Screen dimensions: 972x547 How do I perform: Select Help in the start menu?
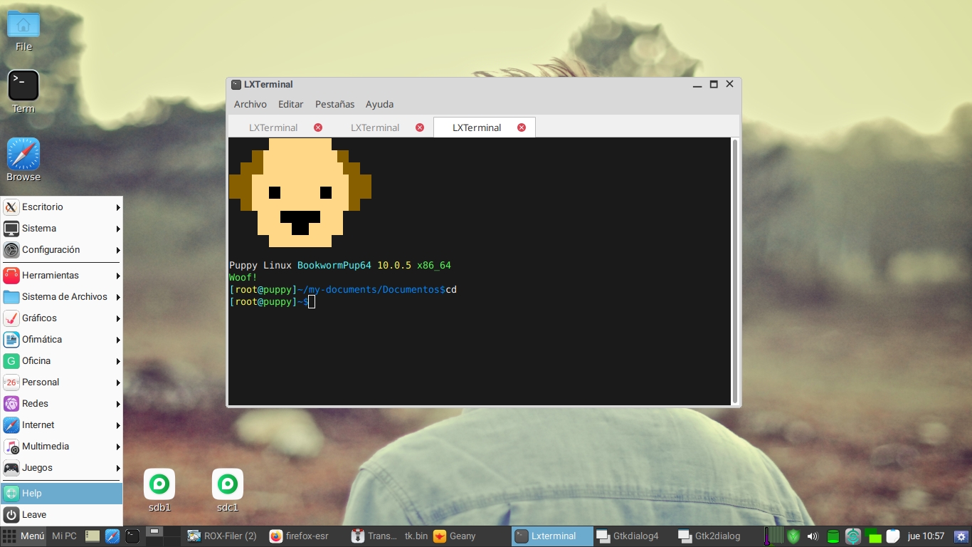(x=61, y=493)
